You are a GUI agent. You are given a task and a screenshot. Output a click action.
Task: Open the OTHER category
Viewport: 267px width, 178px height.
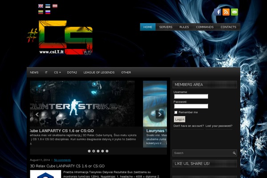[x=126, y=73]
